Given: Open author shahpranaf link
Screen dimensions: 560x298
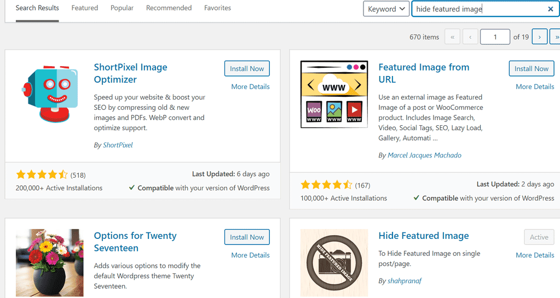Looking at the screenshot, I should 405,281.
